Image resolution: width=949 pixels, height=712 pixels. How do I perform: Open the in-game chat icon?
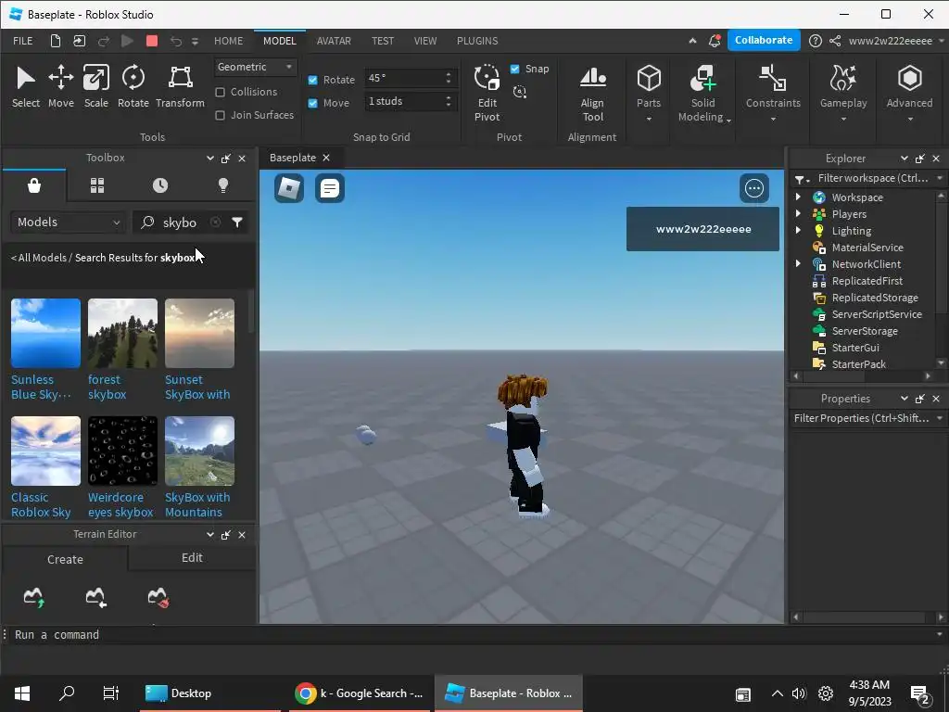pyautogui.click(x=330, y=188)
